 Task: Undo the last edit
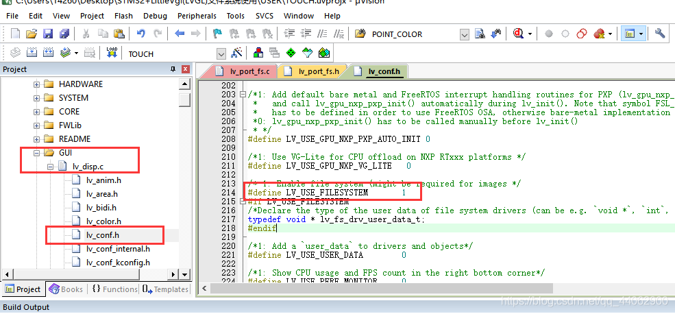[140, 34]
